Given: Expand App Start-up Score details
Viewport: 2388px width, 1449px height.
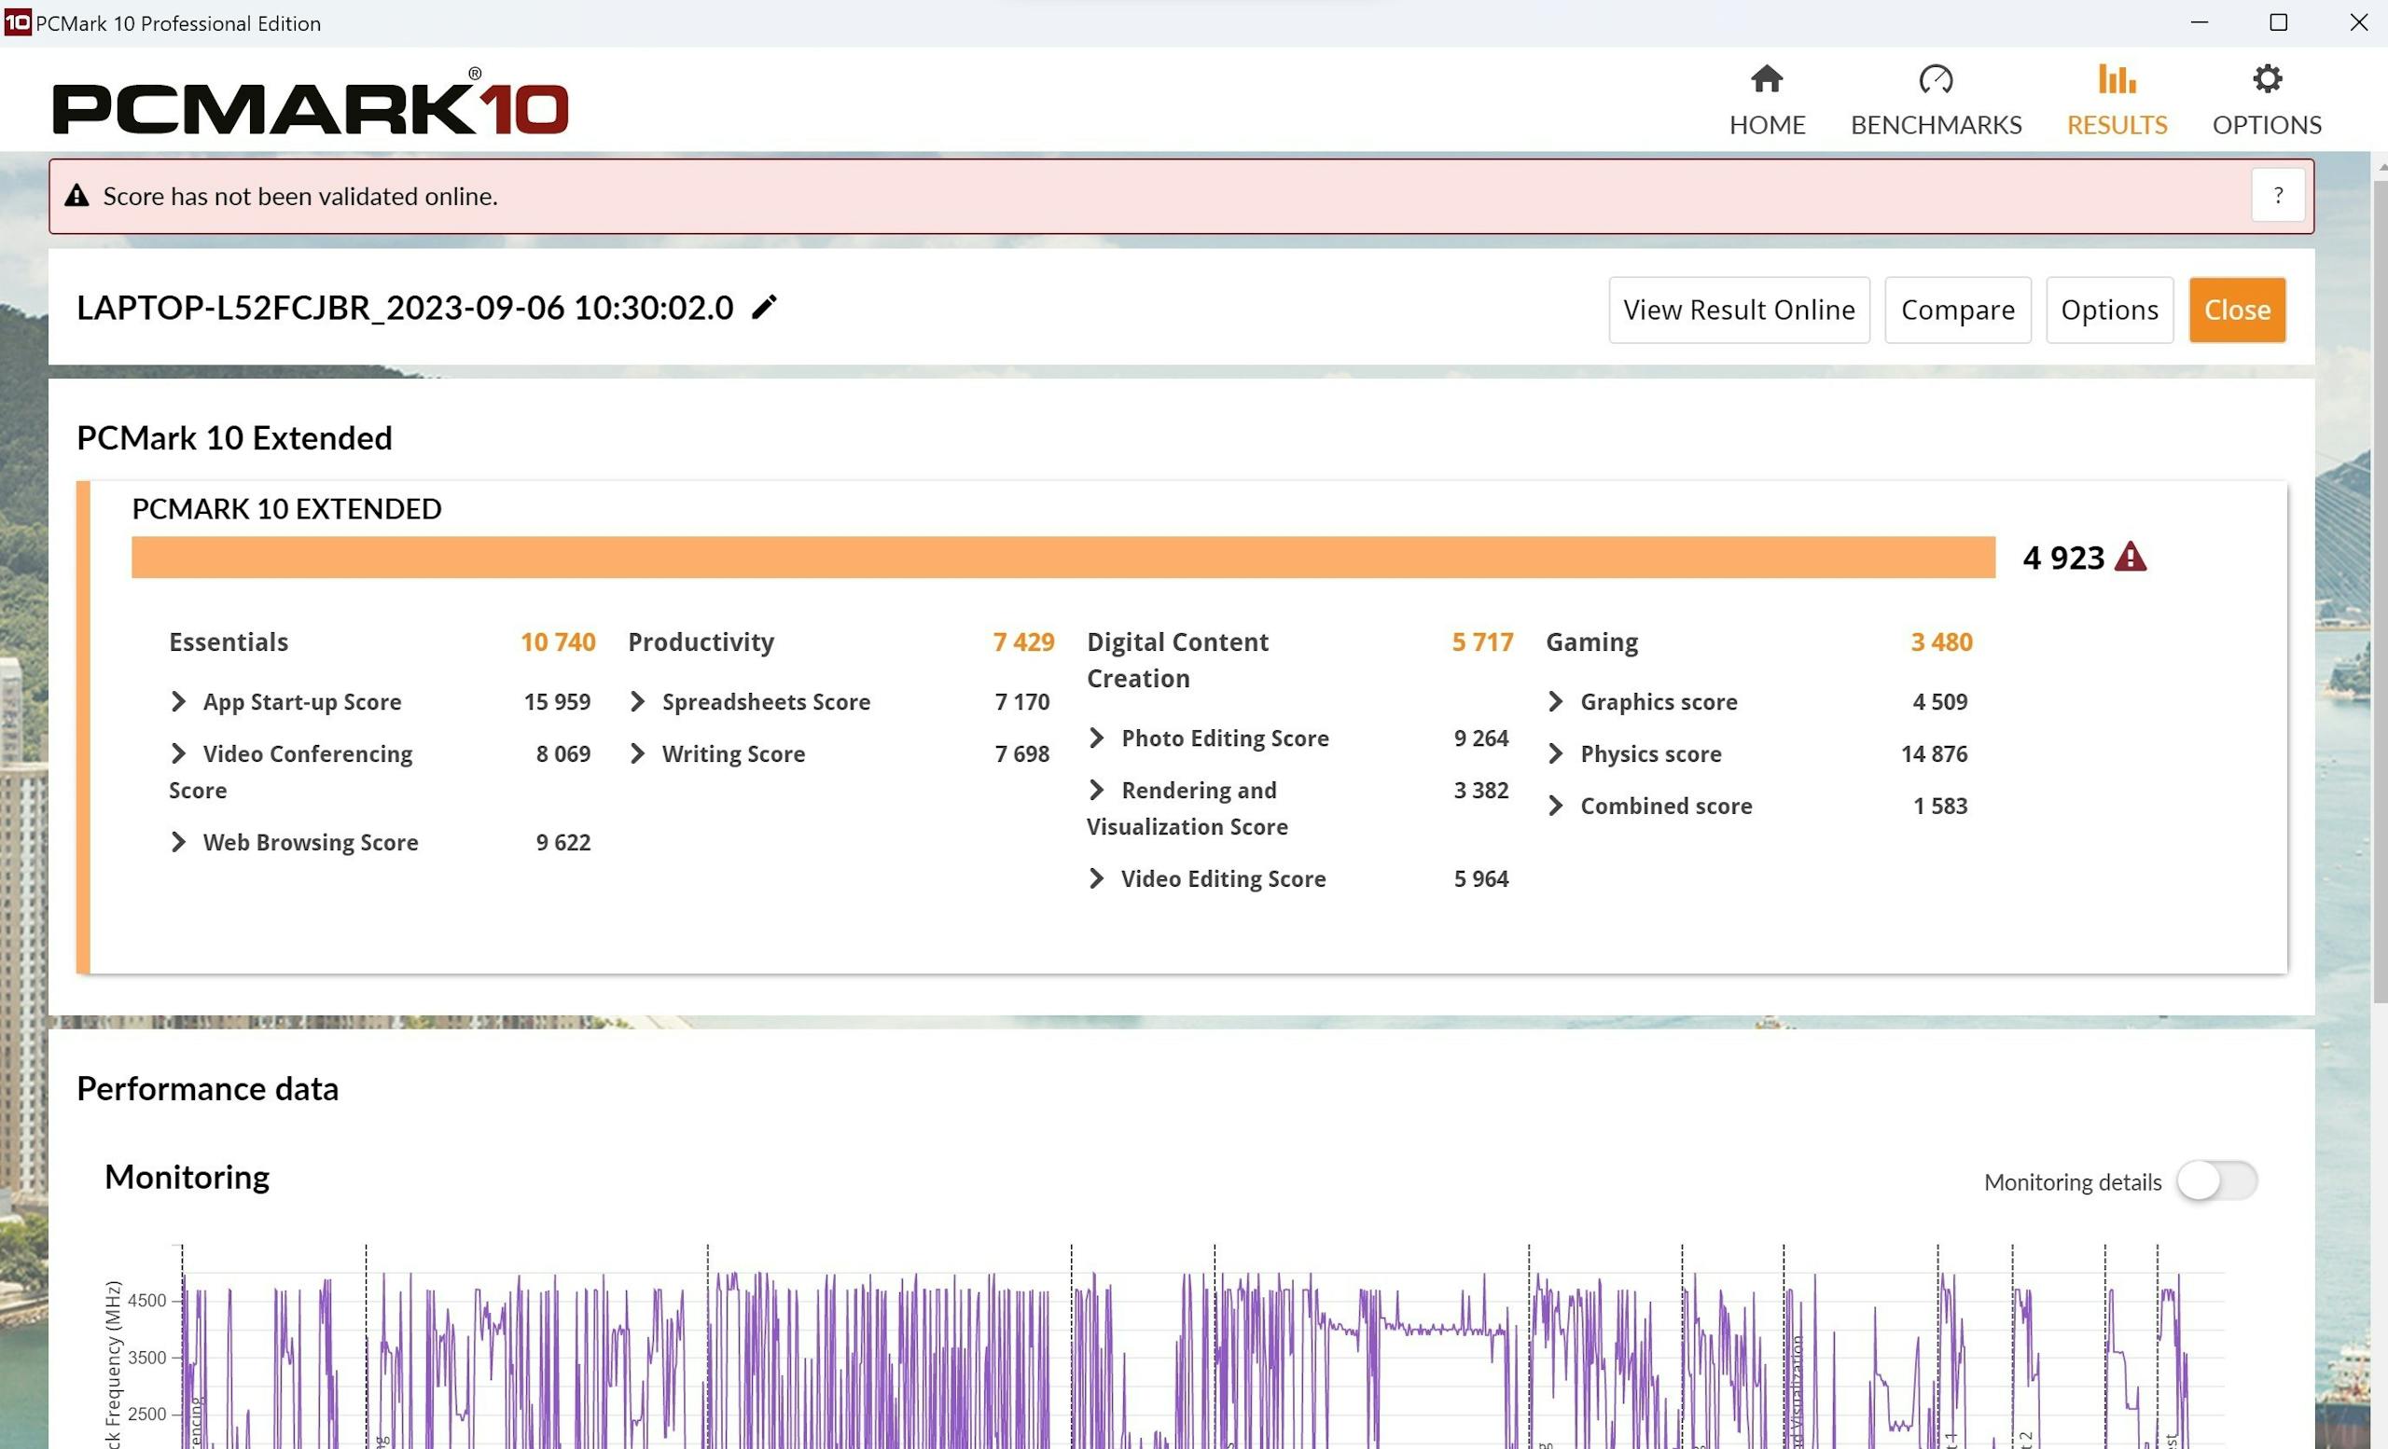Looking at the screenshot, I should click(178, 701).
